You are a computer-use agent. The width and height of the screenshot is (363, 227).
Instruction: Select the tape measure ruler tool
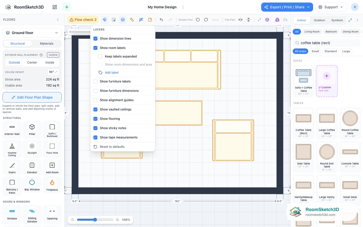tap(132, 20)
